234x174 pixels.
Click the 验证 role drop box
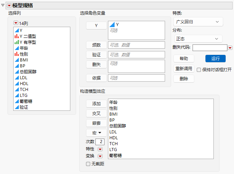tap(136, 55)
